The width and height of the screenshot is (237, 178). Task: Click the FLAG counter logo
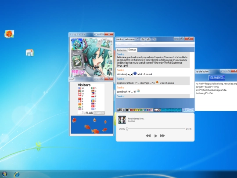(x=93, y=113)
